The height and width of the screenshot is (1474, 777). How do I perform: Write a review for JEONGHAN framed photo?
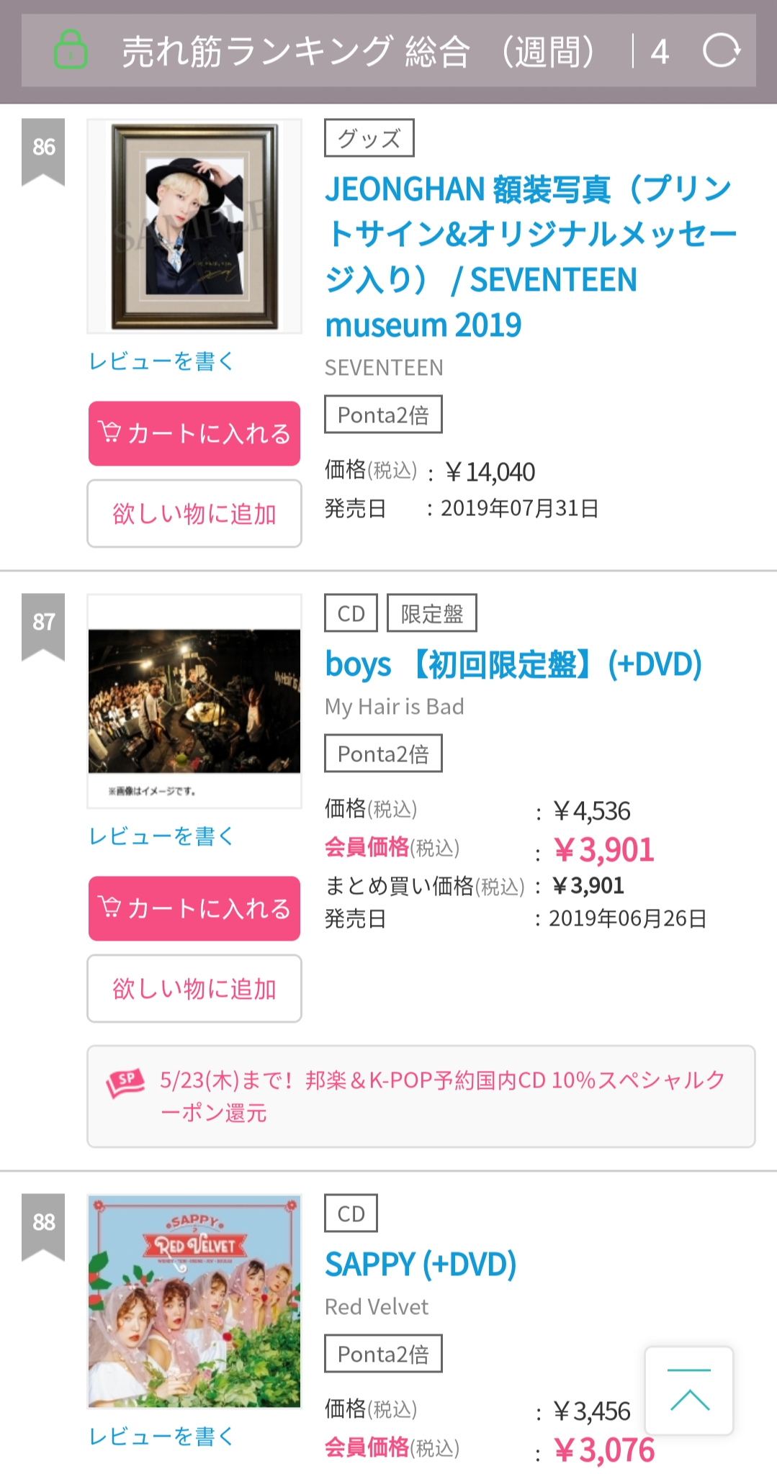point(161,361)
